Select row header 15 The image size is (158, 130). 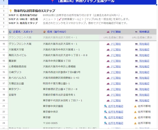[4, 72]
